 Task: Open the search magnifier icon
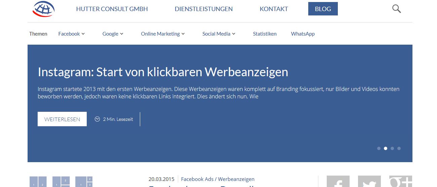(x=397, y=9)
